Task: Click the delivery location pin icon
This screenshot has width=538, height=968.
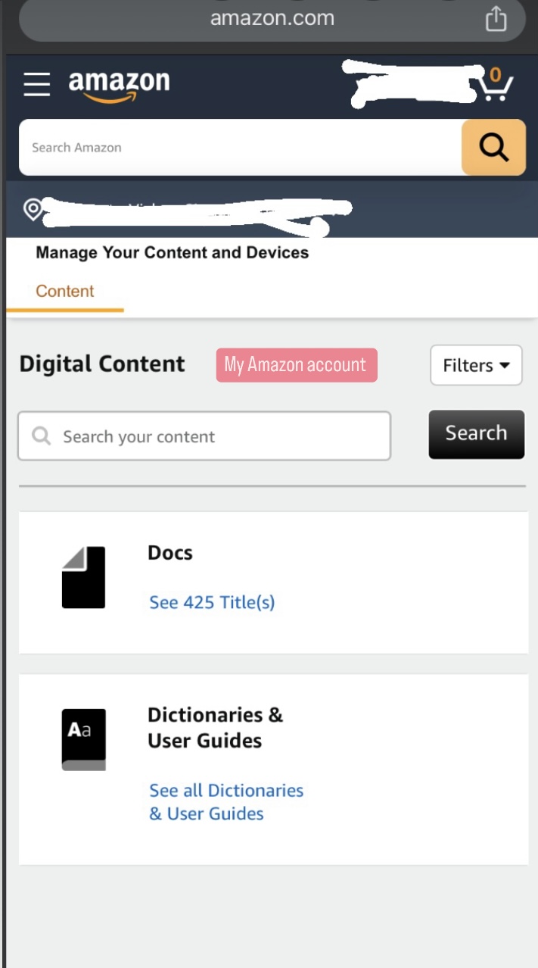Action: [x=33, y=209]
